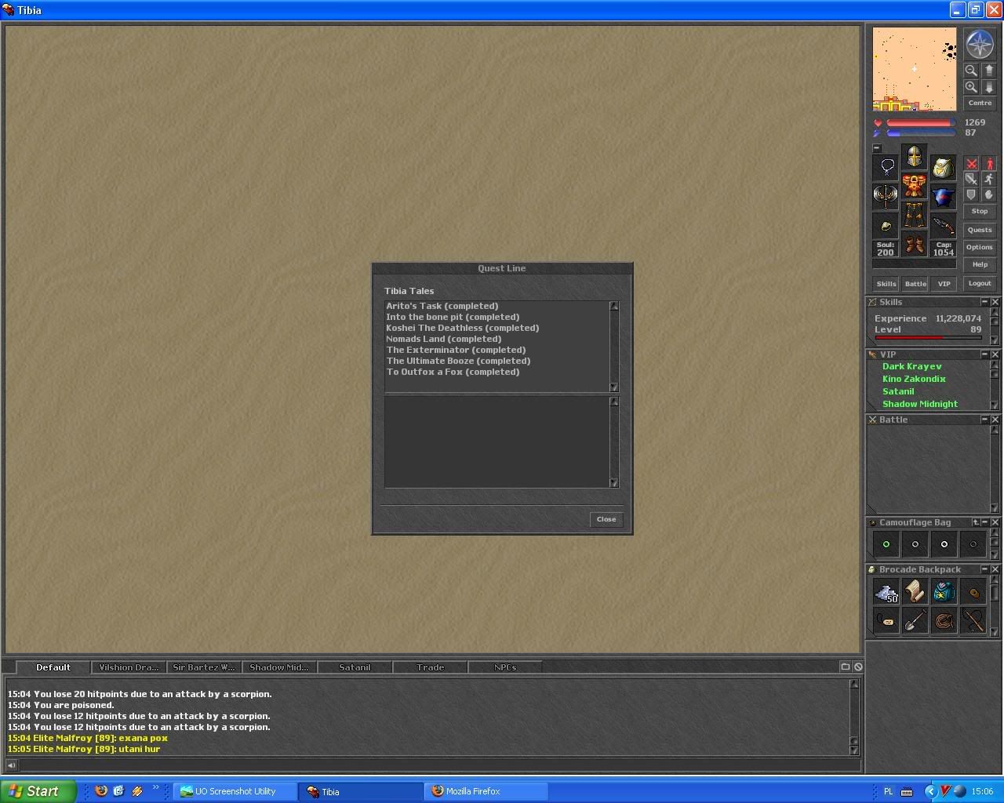Click the platinum coins stack in Brocade Backpack
Screen dimensions: 1004x803
pos(886,592)
